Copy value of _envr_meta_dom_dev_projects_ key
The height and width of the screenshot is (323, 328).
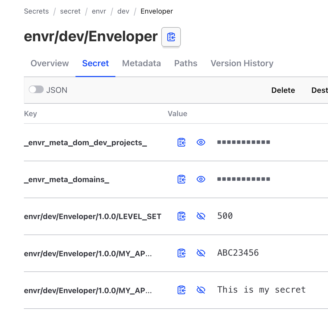coord(181,142)
